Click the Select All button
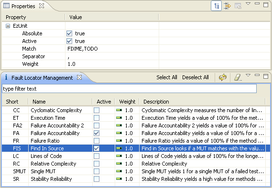Screen dimensions: 272x188 (167, 77)
